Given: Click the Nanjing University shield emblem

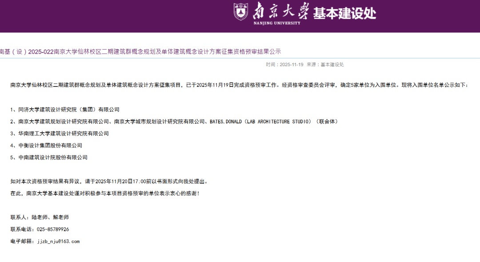Looking at the screenshot, I should (x=240, y=12).
